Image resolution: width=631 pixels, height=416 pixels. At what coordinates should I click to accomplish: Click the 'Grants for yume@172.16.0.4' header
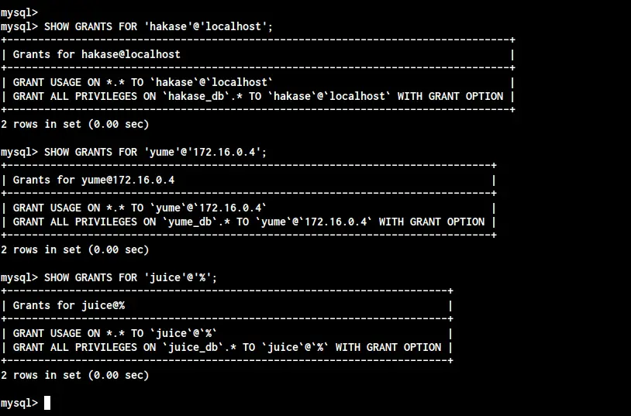point(94,180)
